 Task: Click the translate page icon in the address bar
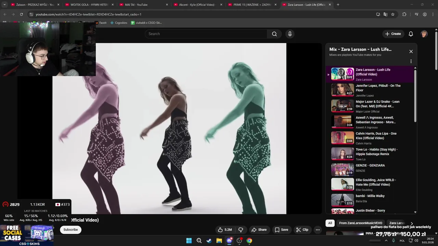(385, 14)
